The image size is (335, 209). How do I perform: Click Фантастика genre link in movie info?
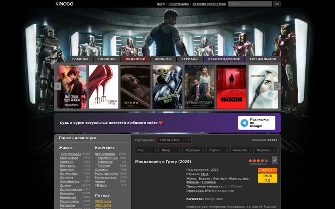(x=239, y=178)
